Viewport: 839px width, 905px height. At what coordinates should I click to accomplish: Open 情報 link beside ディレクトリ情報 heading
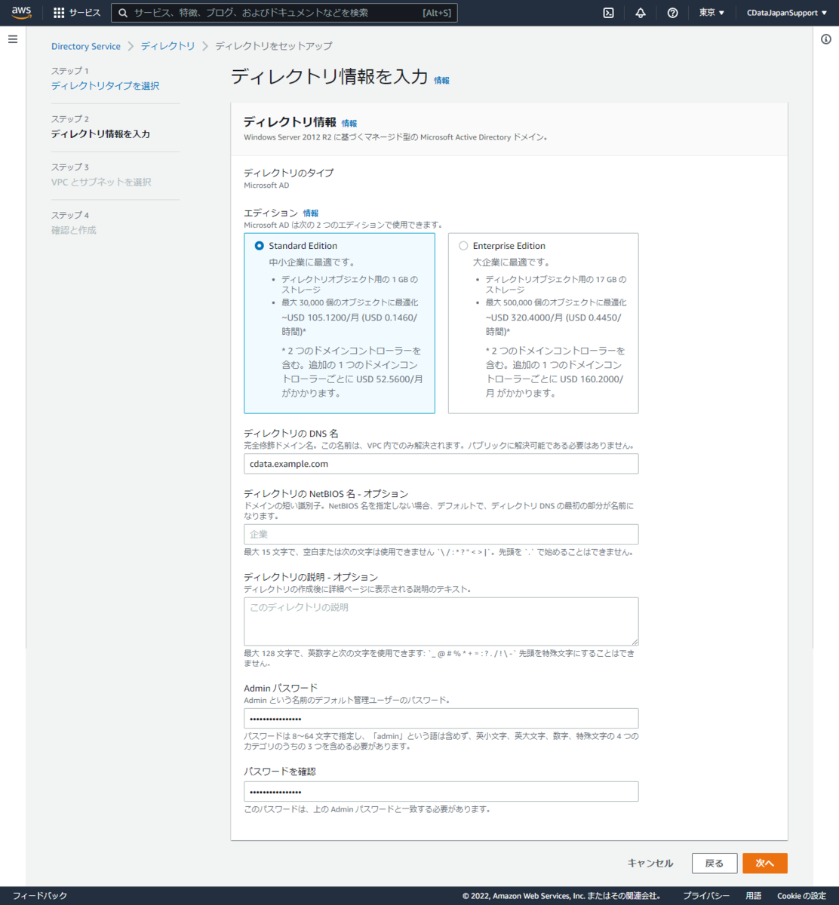tap(349, 123)
